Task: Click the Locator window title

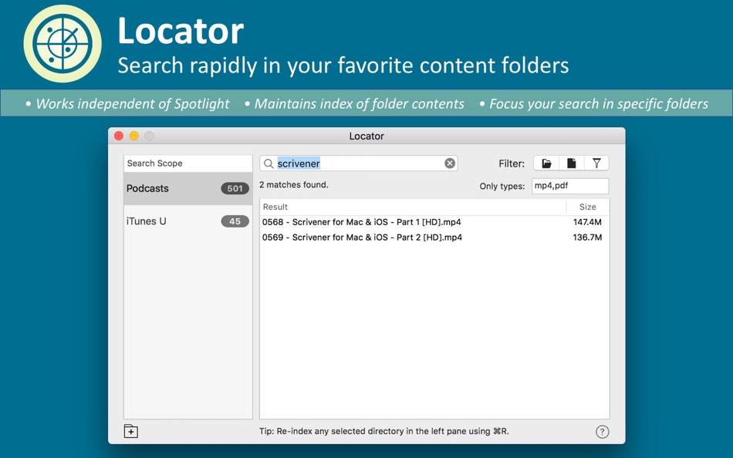Action: [366, 136]
